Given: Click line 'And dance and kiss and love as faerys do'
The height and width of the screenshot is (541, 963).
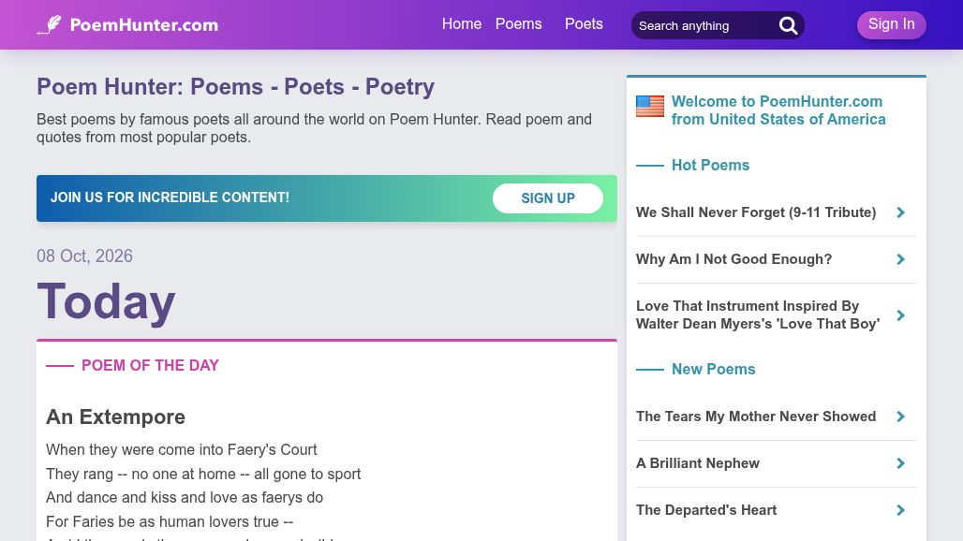Looking at the screenshot, I should (185, 497).
